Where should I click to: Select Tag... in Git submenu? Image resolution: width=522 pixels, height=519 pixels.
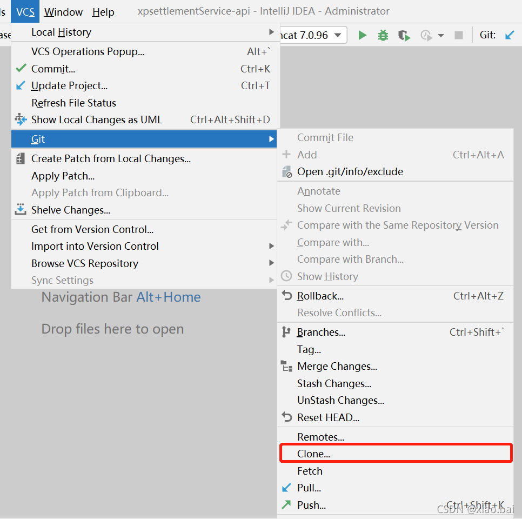click(395, 349)
